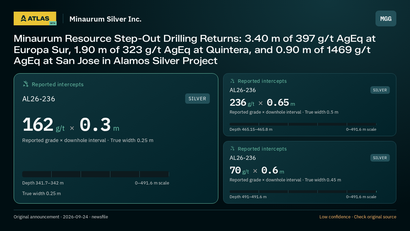Click the line ending 'True width 0.5 m'
This screenshot has width=410, height=231.
click(x=284, y=112)
